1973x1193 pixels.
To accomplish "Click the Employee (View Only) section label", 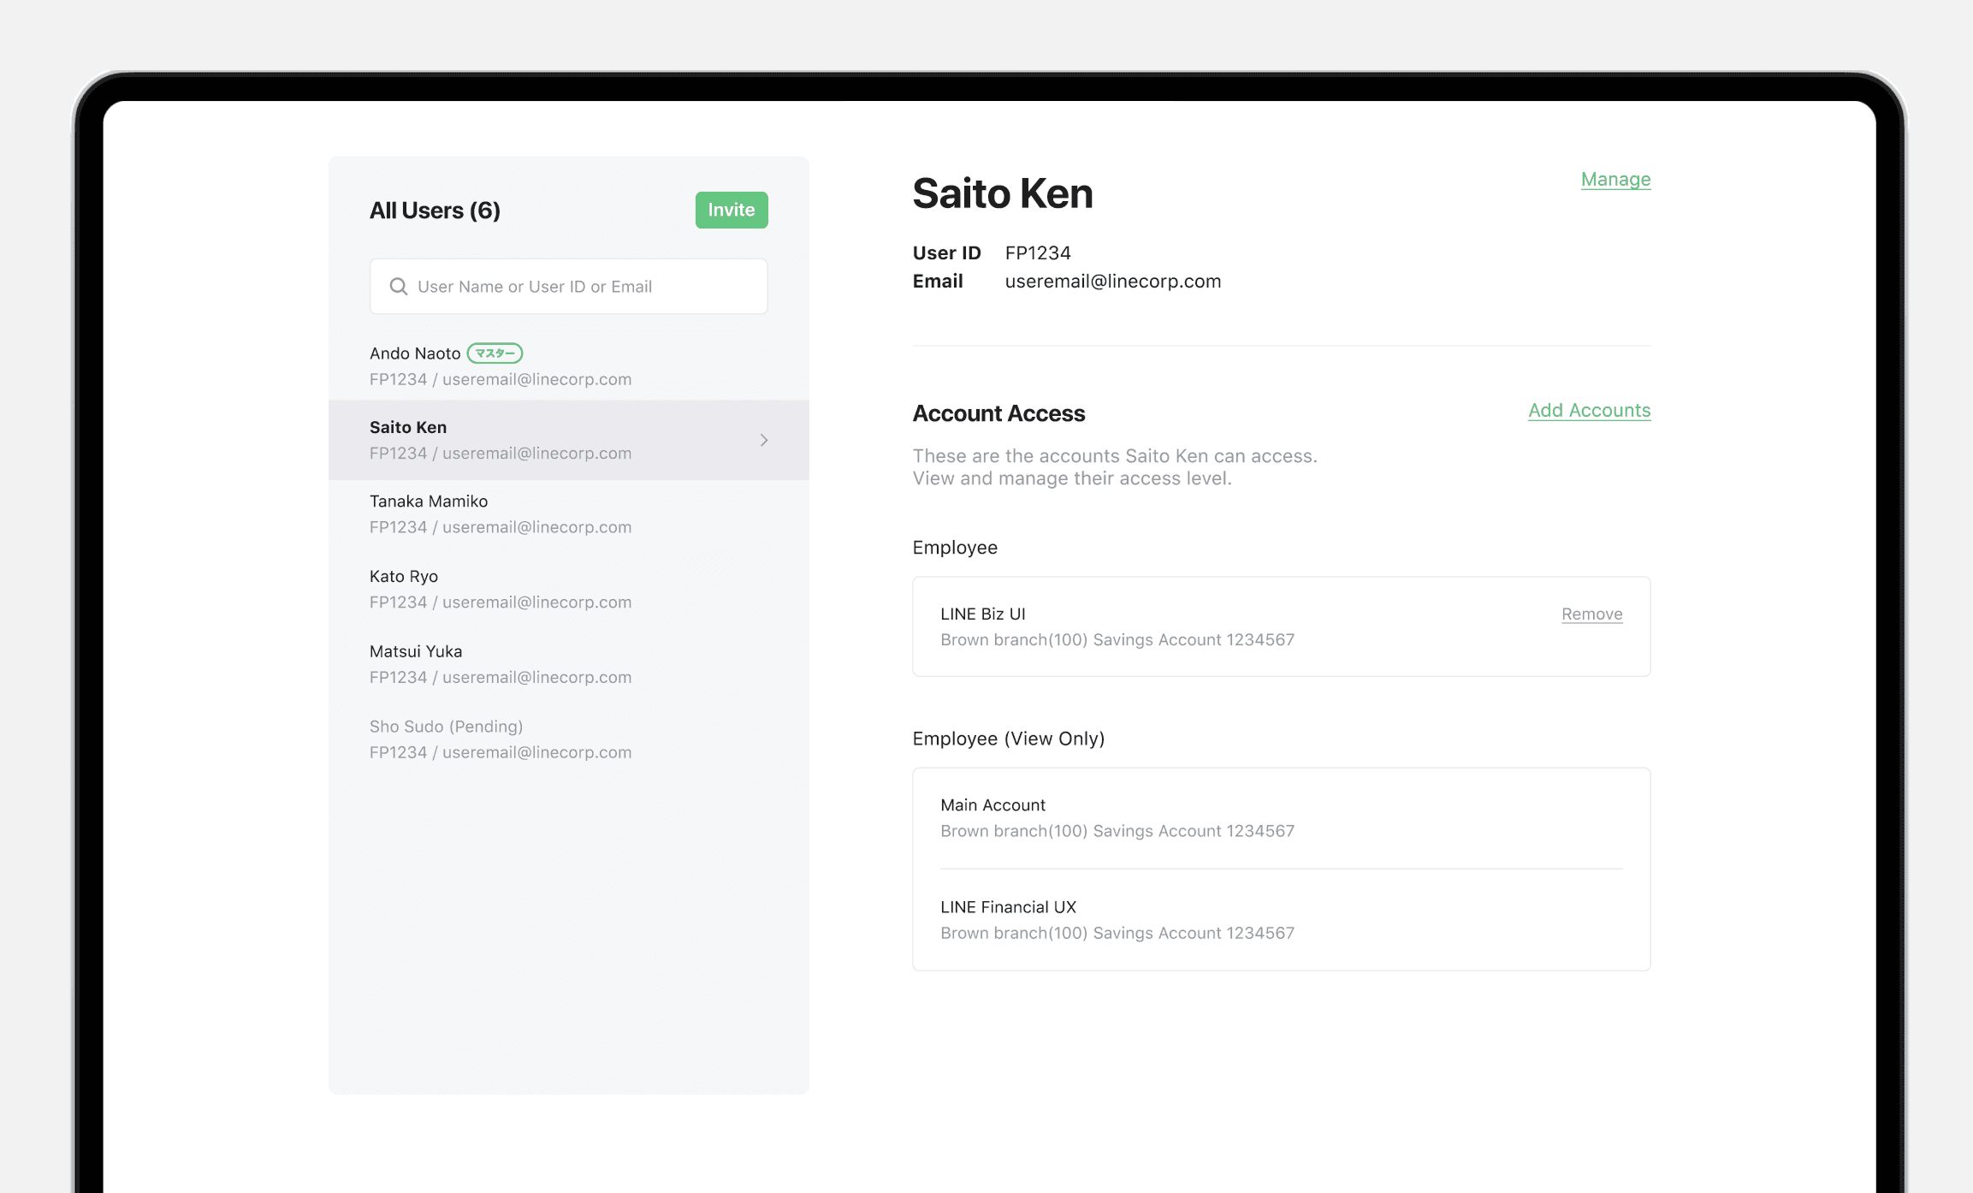I will [x=1008, y=739].
